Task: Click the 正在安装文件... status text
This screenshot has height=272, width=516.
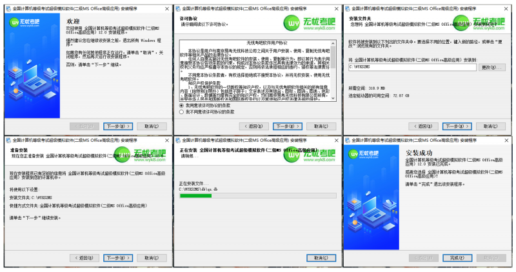Action: pos(193,184)
